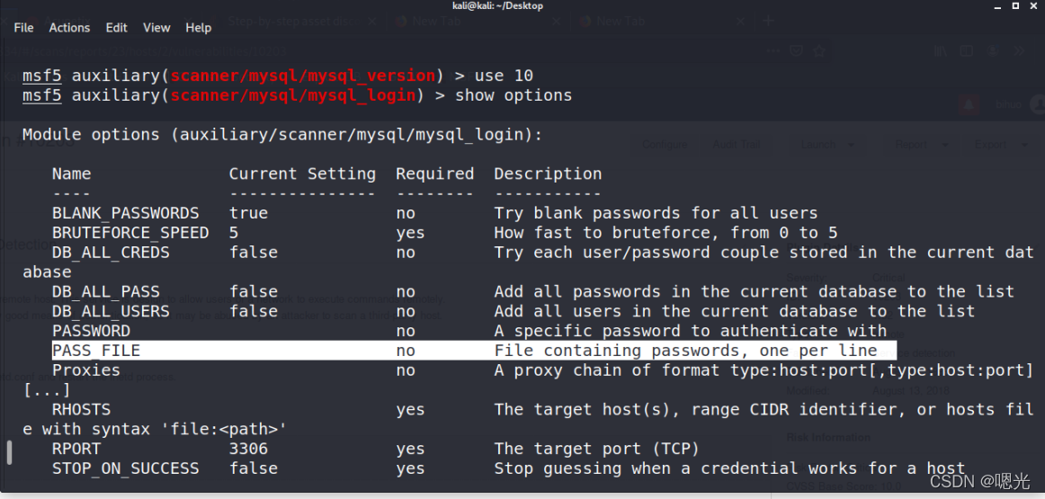Open the Help menu
1045x499 pixels.
(x=198, y=27)
